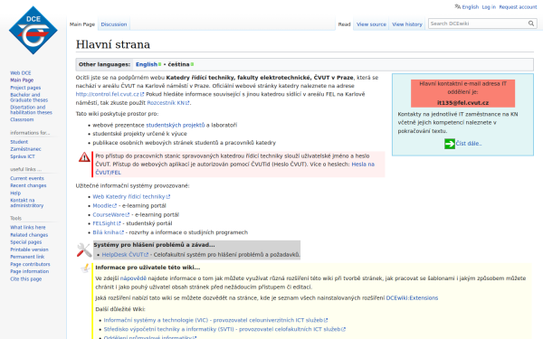Open Bachelor and Graduate theses link
Screen dimensions: 543x339
(29, 98)
